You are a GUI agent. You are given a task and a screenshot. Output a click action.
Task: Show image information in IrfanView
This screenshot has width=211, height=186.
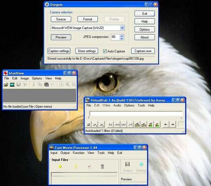tap(61, 85)
